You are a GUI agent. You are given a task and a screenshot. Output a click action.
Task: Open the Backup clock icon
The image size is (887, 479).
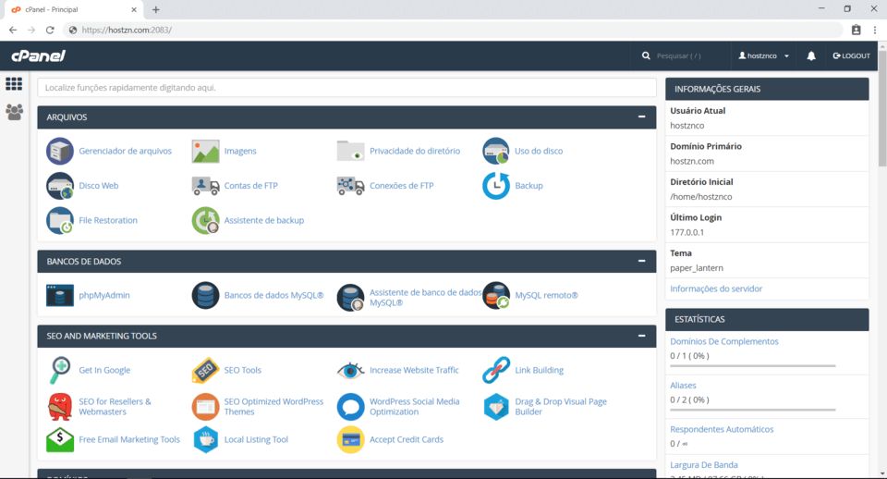click(x=496, y=186)
